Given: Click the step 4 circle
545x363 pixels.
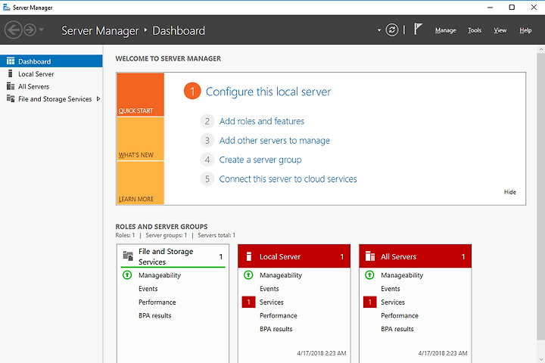Looking at the screenshot, I should [x=207, y=160].
